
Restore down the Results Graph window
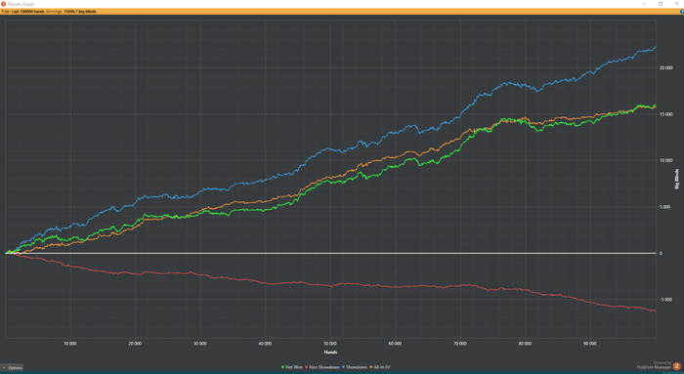[x=660, y=4]
